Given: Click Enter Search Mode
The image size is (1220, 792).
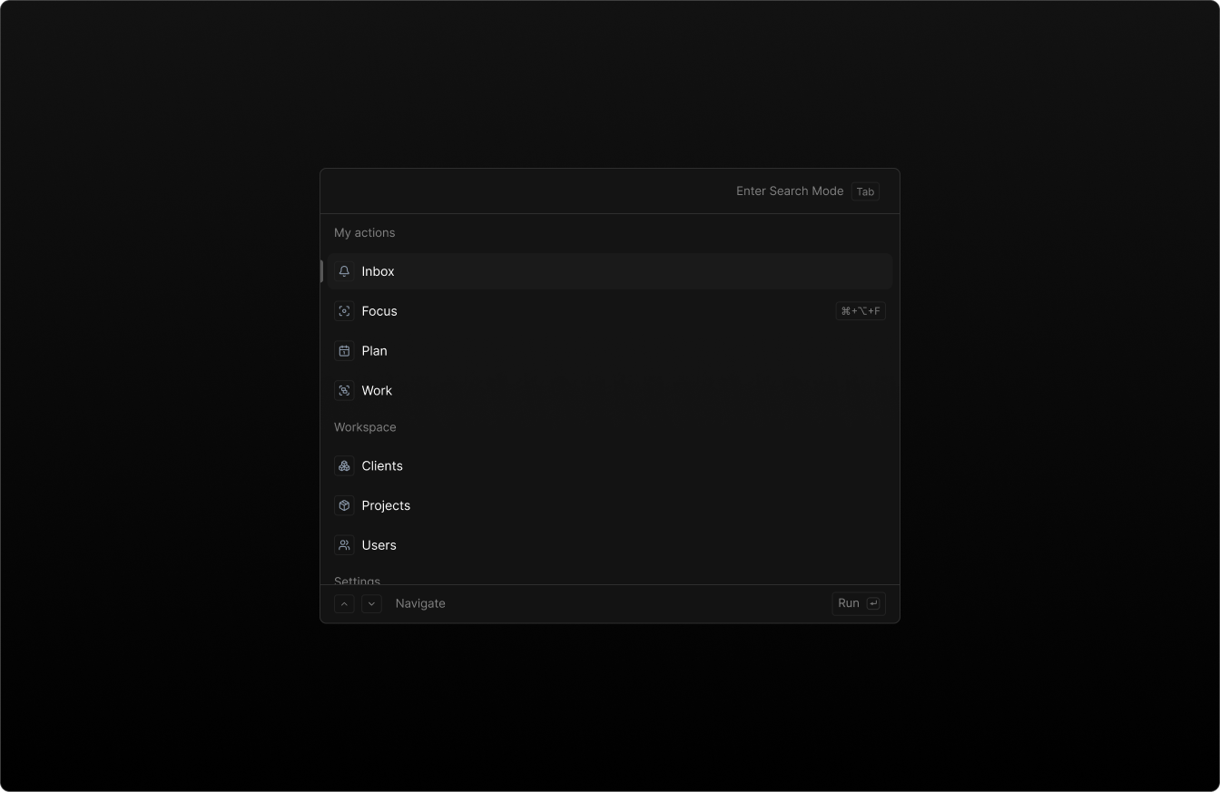Looking at the screenshot, I should tap(790, 191).
